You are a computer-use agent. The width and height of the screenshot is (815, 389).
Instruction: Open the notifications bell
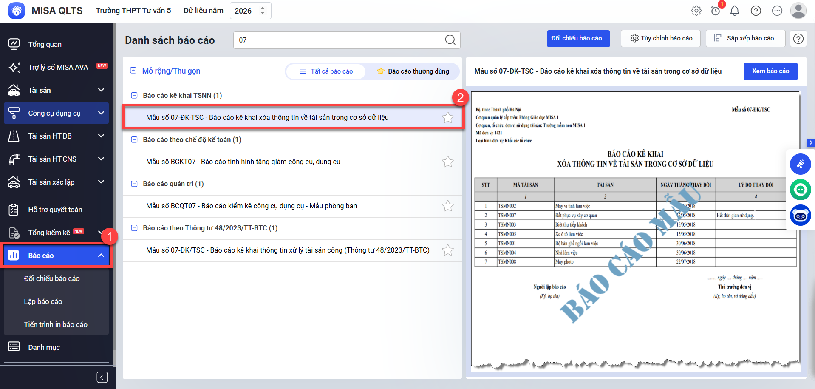tap(734, 11)
